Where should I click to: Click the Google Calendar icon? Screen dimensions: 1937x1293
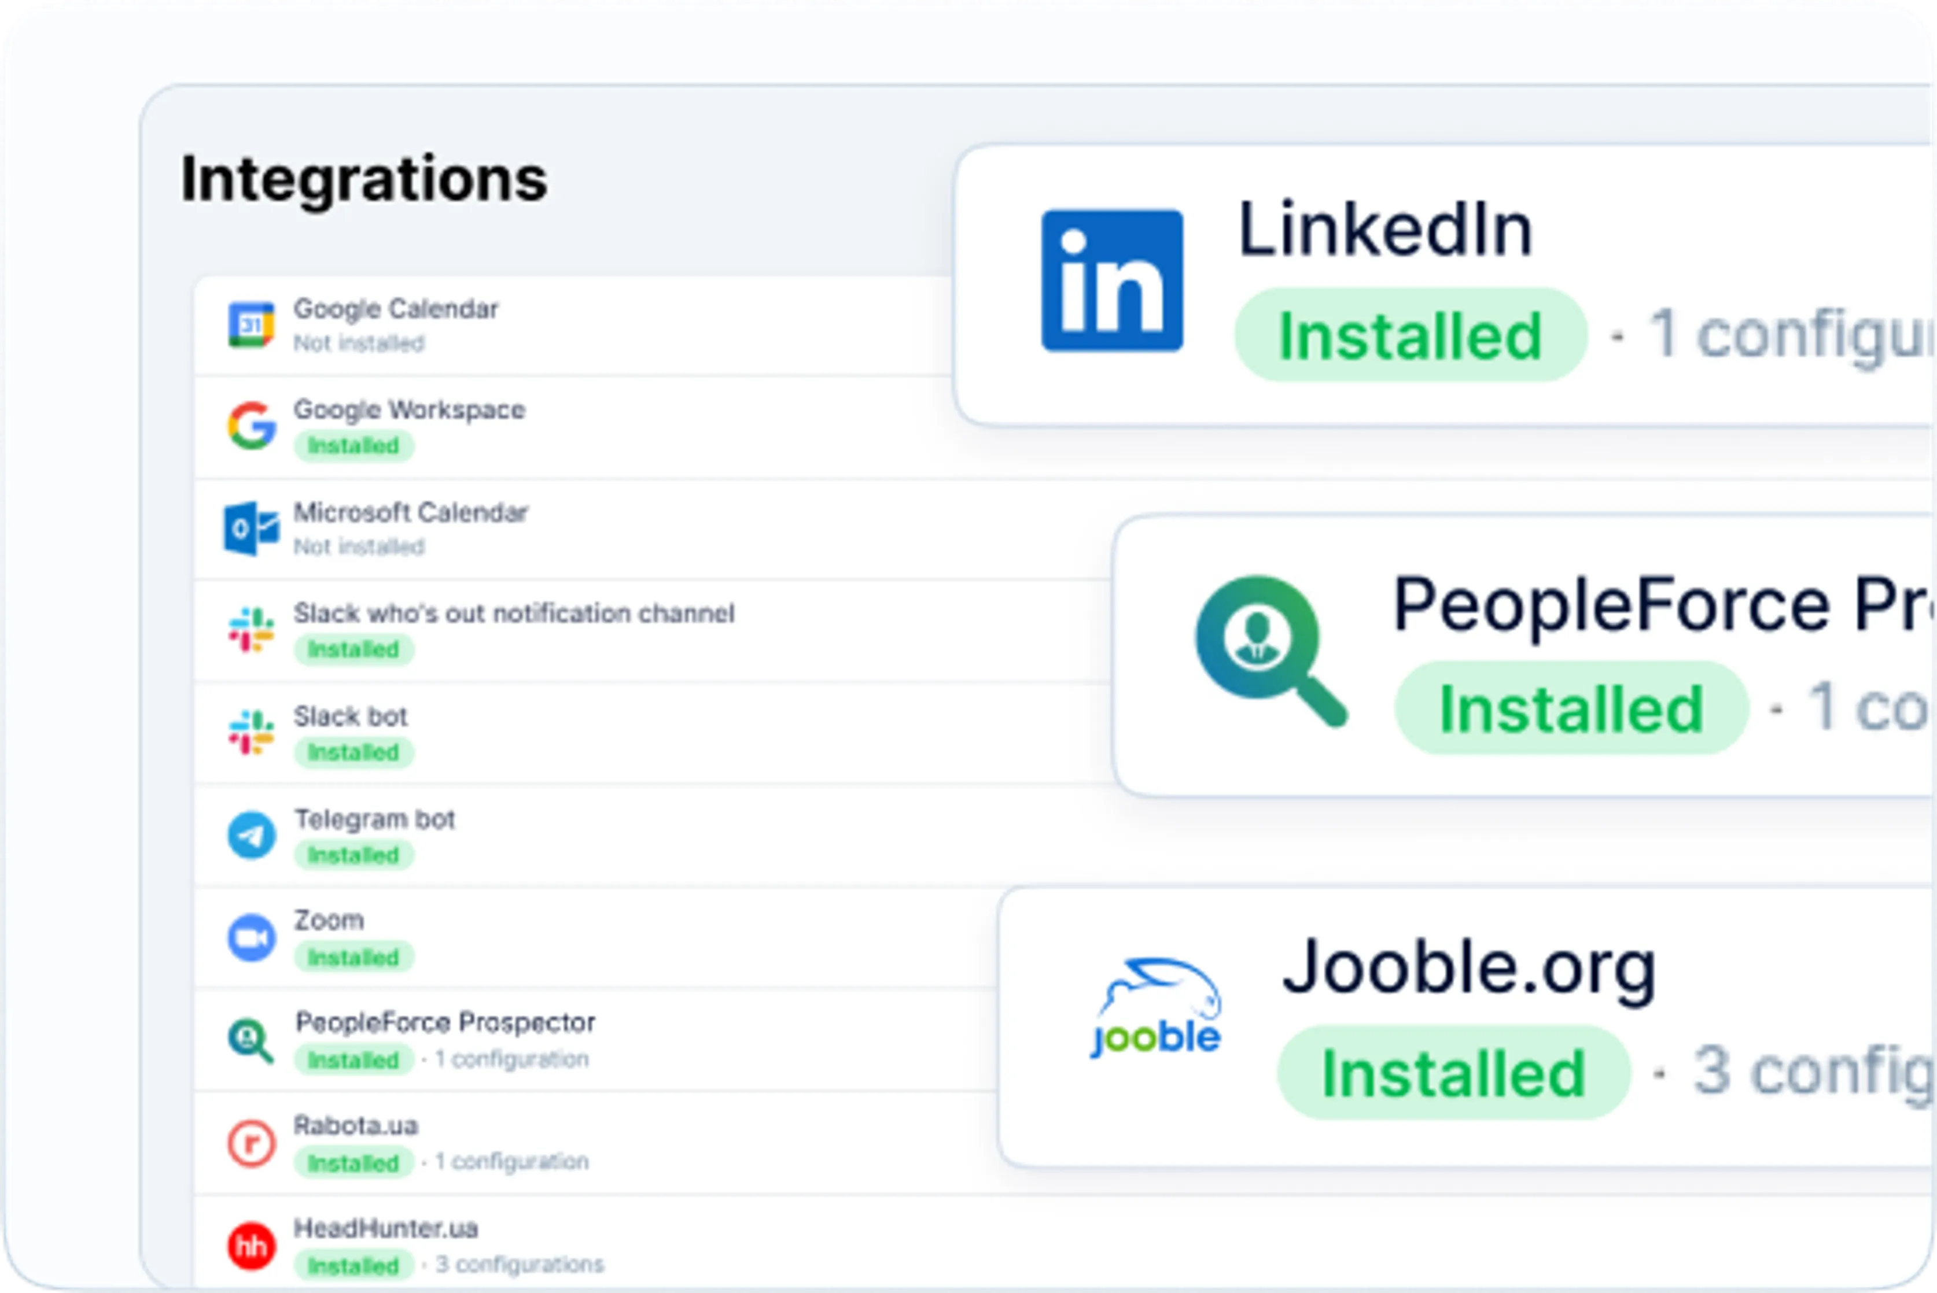[x=251, y=325]
